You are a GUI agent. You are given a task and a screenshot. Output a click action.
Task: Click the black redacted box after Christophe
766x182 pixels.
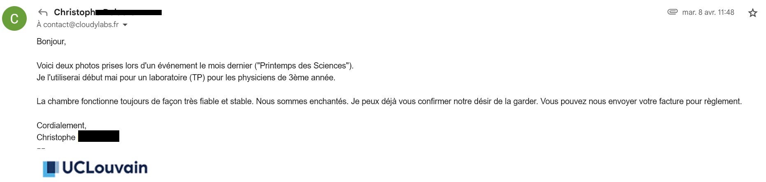tap(99, 136)
